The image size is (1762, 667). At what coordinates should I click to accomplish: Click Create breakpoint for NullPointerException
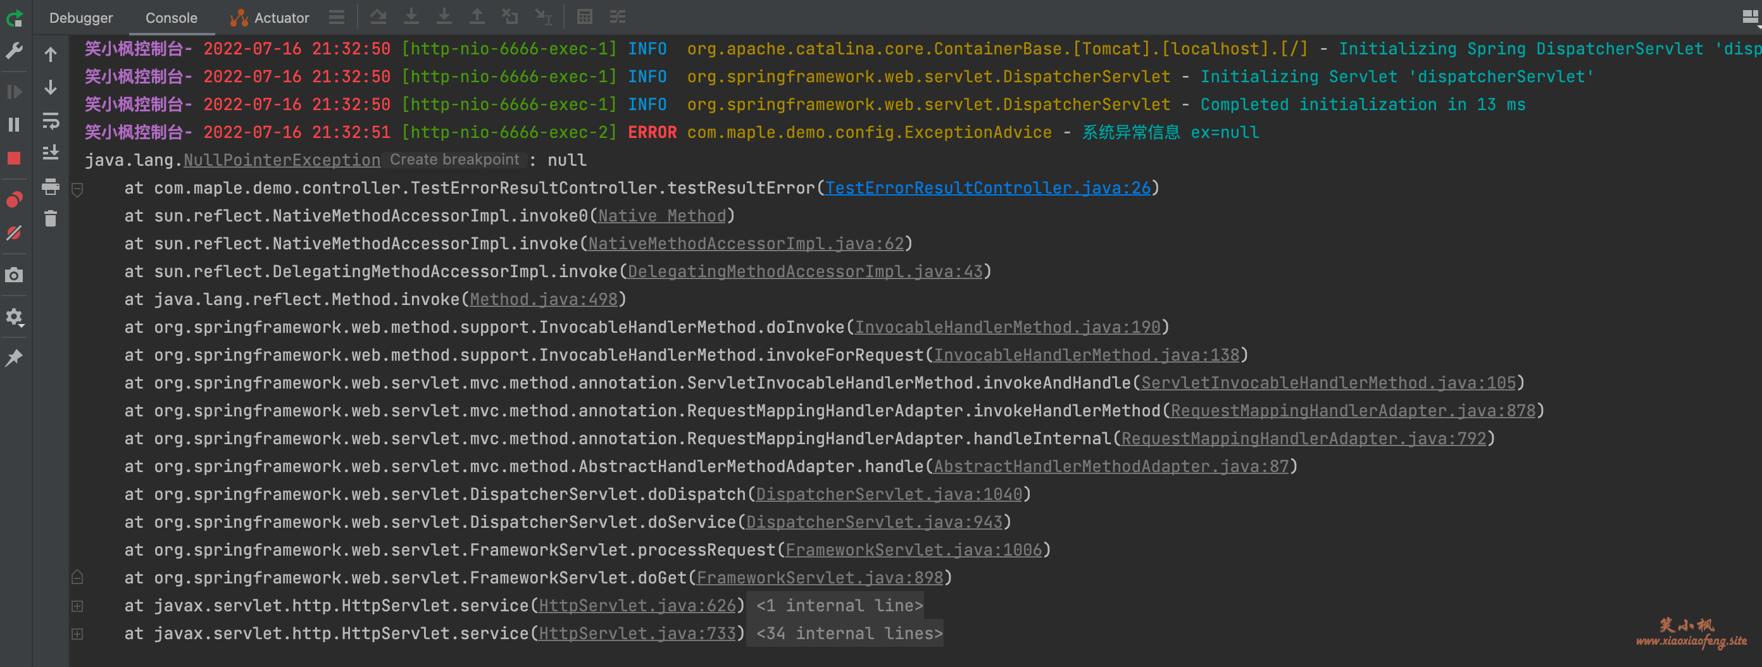click(454, 159)
